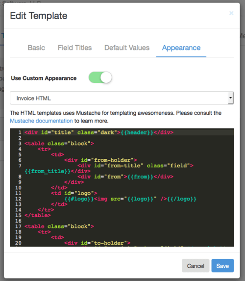Click line number 16 in the gutter
The height and width of the screenshot is (281, 245).
coord(18,221)
